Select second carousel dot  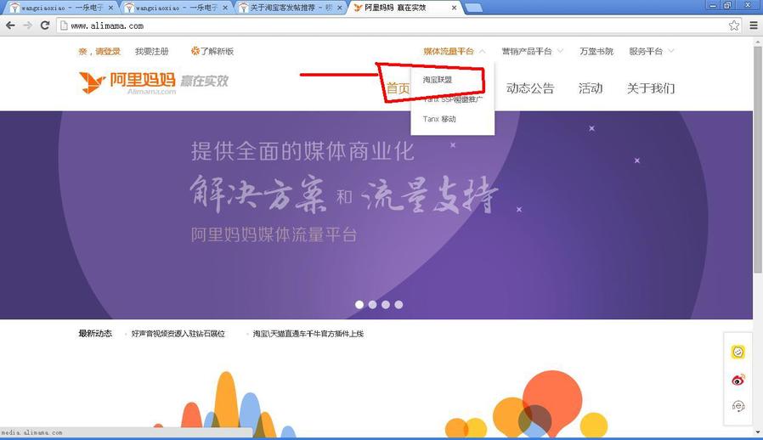click(x=372, y=304)
